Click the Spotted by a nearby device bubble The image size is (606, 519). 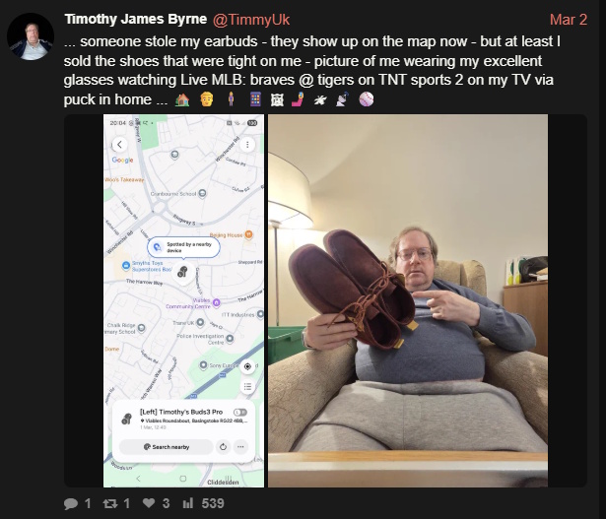(183, 247)
